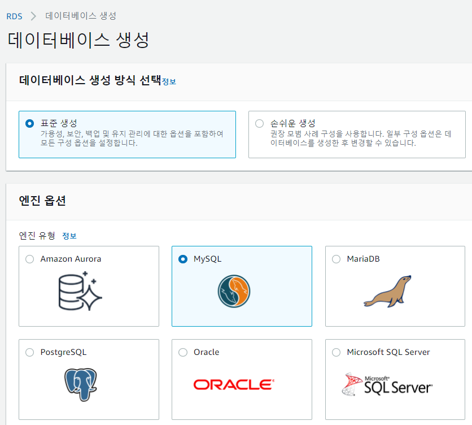The image size is (472, 425).
Task: Click the 표준 생성 description text
Action: pyautogui.click(x=132, y=138)
